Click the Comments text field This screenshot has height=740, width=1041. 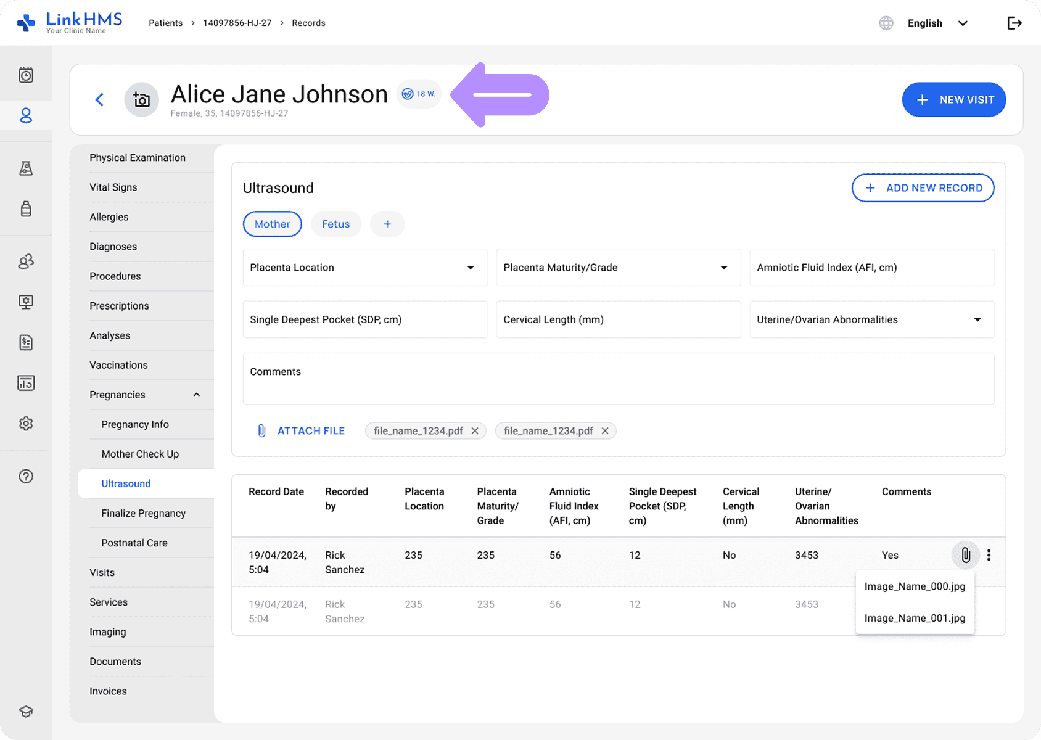point(618,379)
